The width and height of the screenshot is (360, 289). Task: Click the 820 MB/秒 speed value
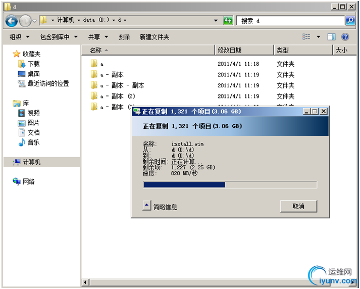[x=184, y=173]
